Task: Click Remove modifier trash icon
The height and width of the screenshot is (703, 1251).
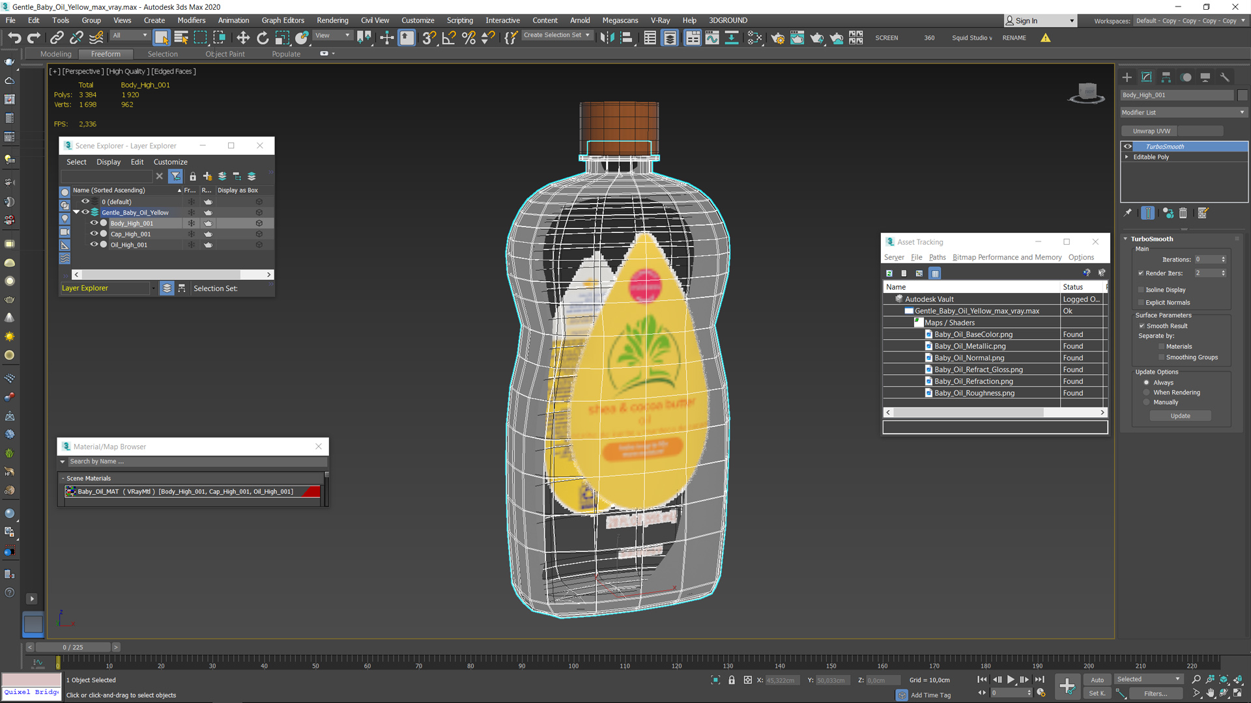Action: click(1183, 213)
